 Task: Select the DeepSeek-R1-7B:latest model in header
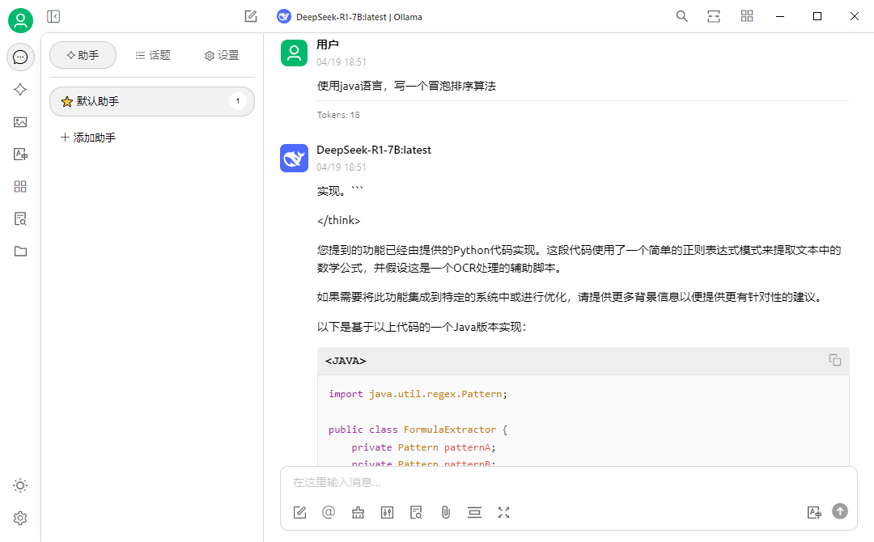350,17
